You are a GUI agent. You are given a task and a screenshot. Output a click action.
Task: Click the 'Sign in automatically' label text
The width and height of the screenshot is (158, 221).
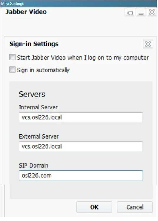43,70
